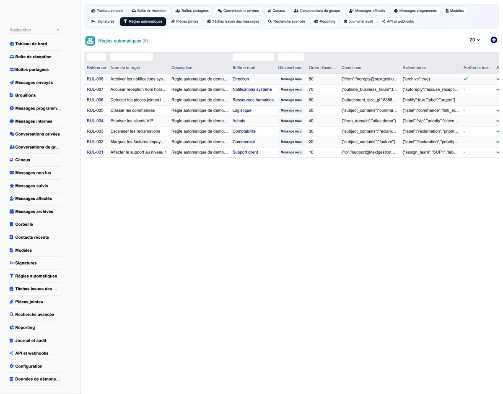The width and height of the screenshot is (503, 394).
Task: Open rule reference RUL-005
Action: 95,110
